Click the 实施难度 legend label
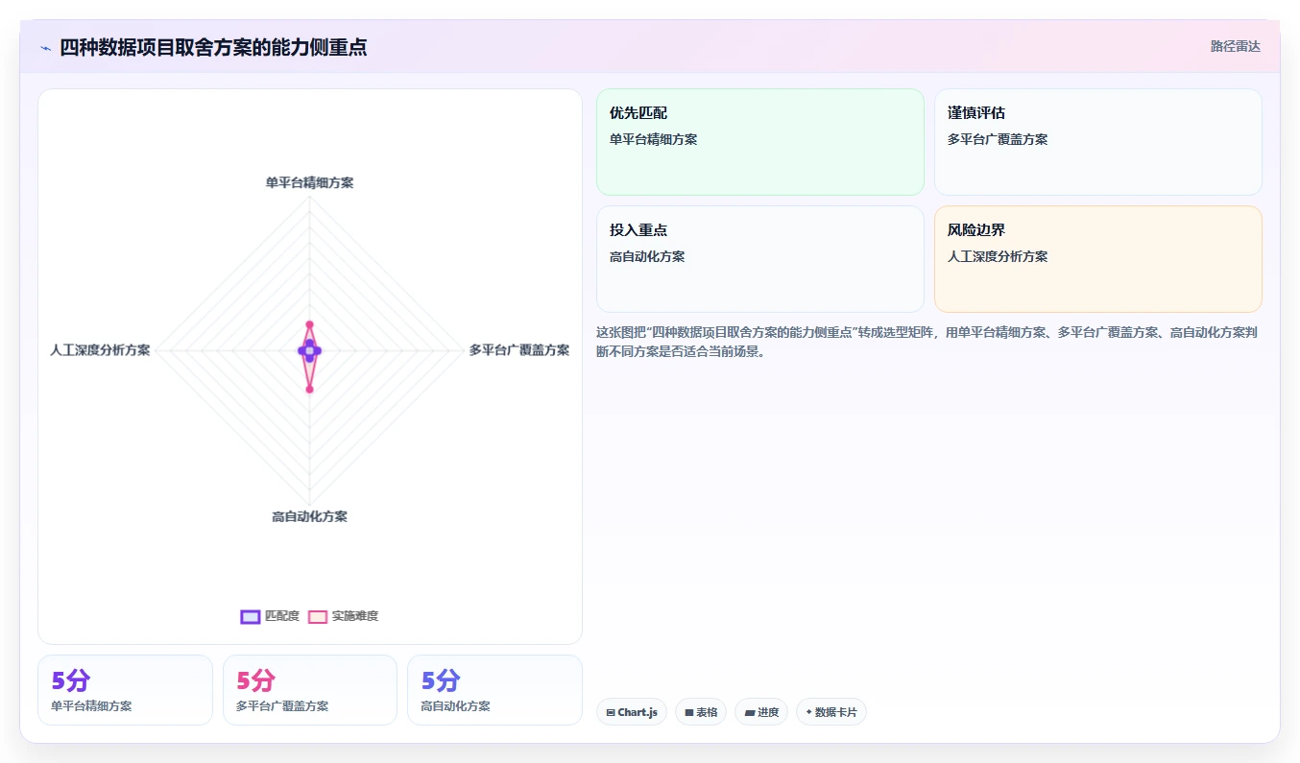The width and height of the screenshot is (1300, 763). point(355,616)
